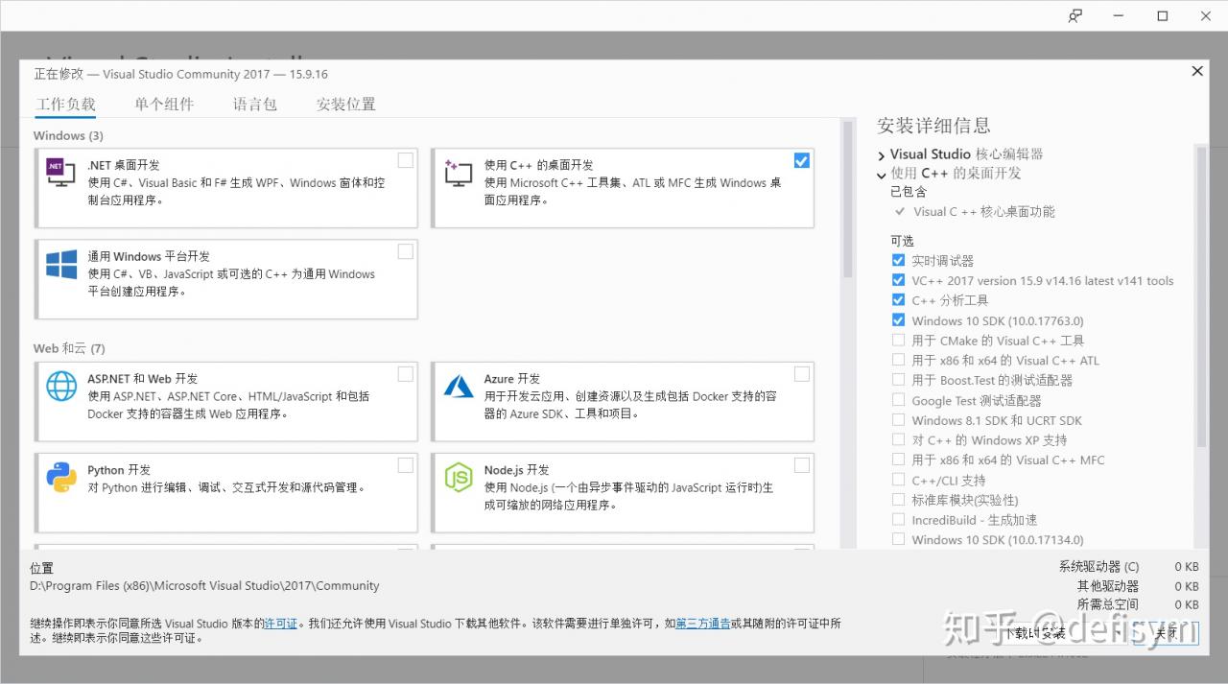Enable IncrediBuild - 生成加速 option

[898, 519]
